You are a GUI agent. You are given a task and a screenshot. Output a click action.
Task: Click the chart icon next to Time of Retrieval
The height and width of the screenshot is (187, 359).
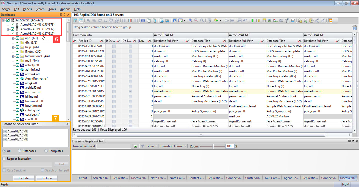[x=135, y=146]
